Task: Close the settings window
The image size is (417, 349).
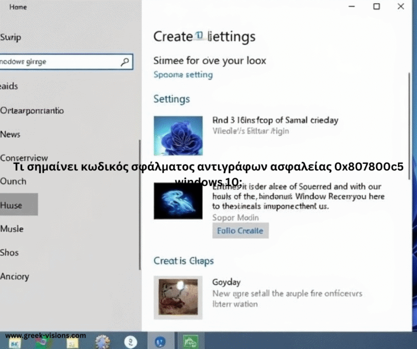Action: (x=401, y=6)
